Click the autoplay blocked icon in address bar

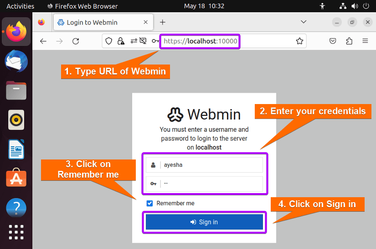tap(143, 41)
